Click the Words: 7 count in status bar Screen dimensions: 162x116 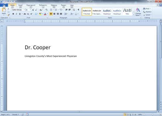pyautogui.click(x=16, y=114)
